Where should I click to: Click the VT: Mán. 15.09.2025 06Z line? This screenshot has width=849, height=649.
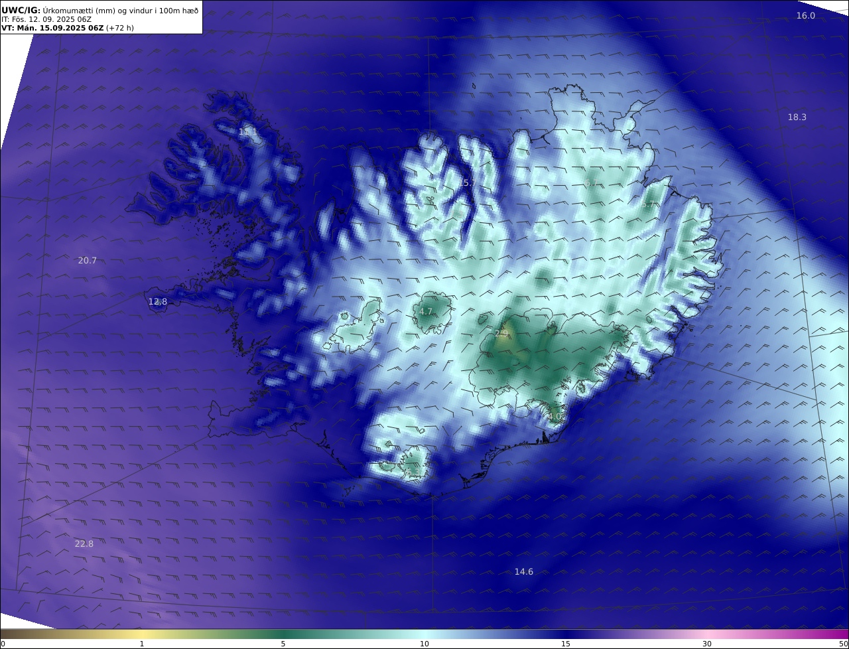(x=68, y=28)
